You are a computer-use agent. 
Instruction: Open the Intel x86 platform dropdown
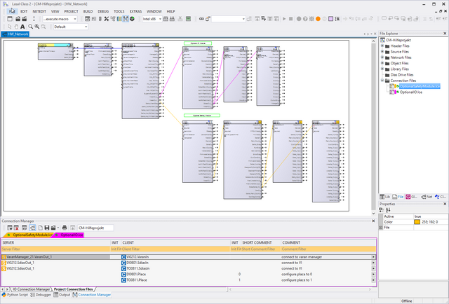click(x=152, y=19)
